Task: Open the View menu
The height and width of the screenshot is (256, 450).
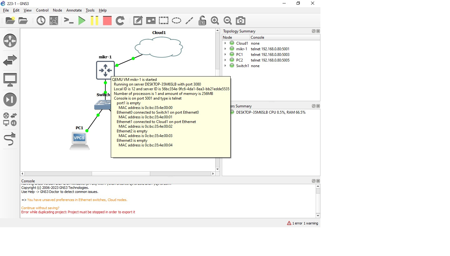Action: (28, 10)
